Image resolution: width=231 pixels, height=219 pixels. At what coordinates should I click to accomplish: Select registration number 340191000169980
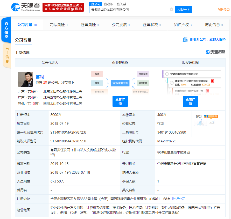tap(171, 132)
